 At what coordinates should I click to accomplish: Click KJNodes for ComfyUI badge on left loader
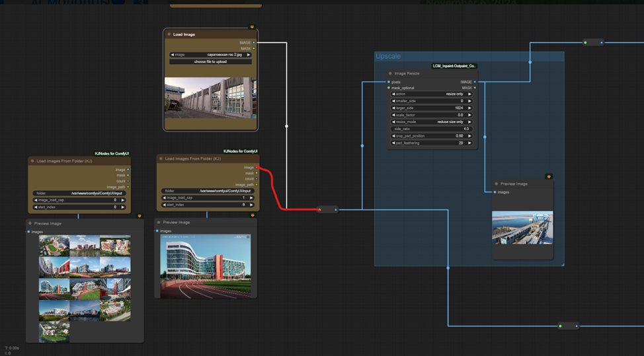pos(112,153)
